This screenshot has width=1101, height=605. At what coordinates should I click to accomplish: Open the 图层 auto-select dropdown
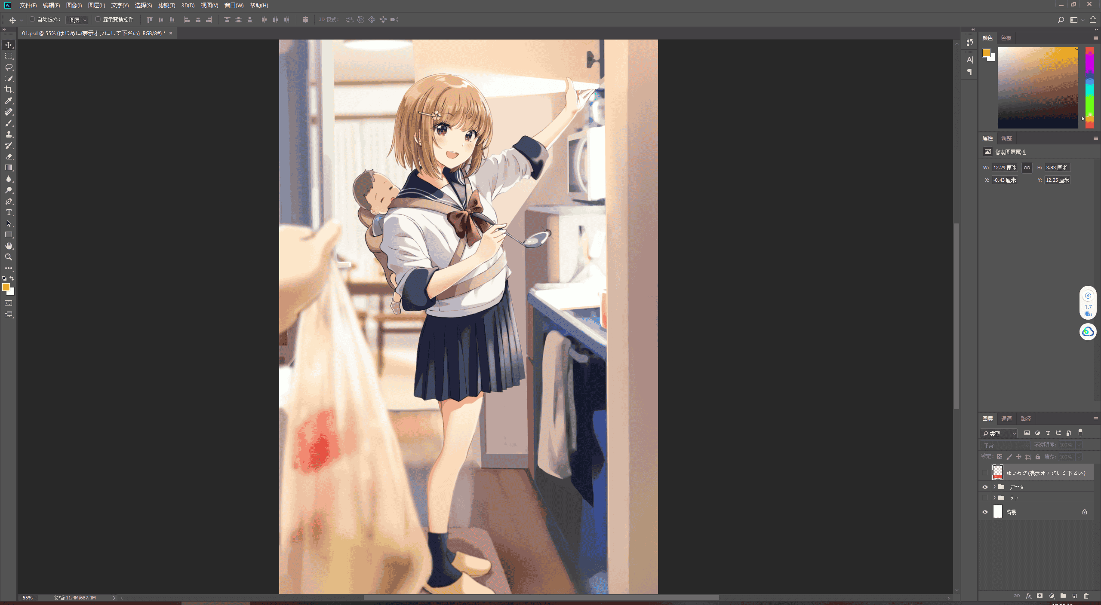(77, 20)
